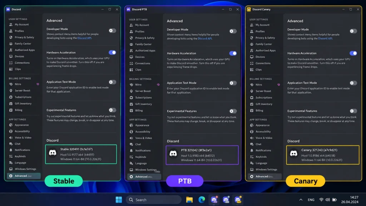Toggle Developer Mode in Discord Canary window

click(353, 31)
